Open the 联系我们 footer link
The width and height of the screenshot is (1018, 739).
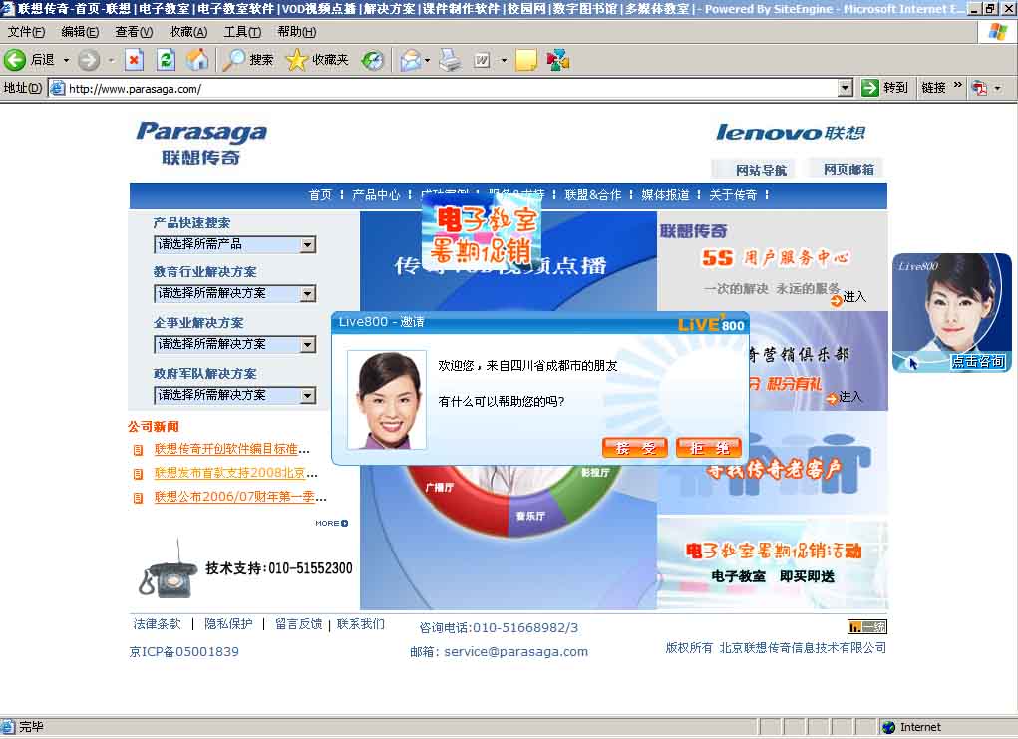tap(360, 624)
